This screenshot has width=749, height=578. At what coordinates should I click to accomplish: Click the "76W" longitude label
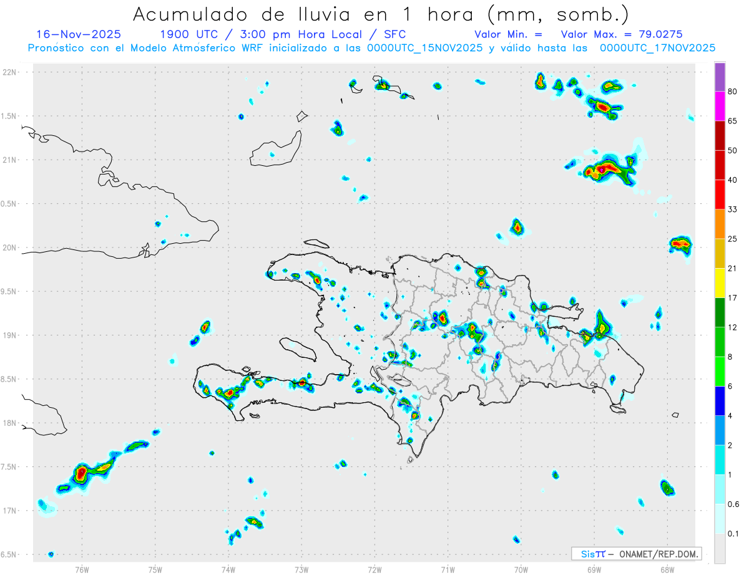coord(82,569)
